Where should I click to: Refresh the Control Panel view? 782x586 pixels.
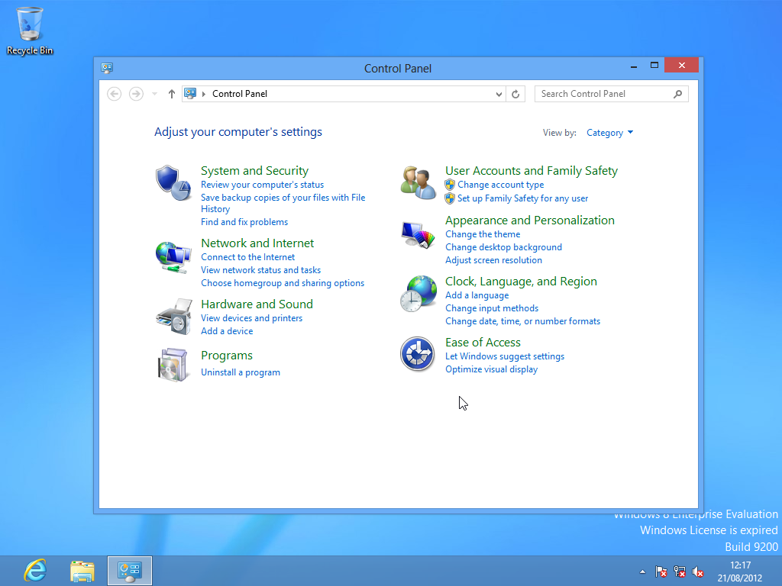(515, 94)
